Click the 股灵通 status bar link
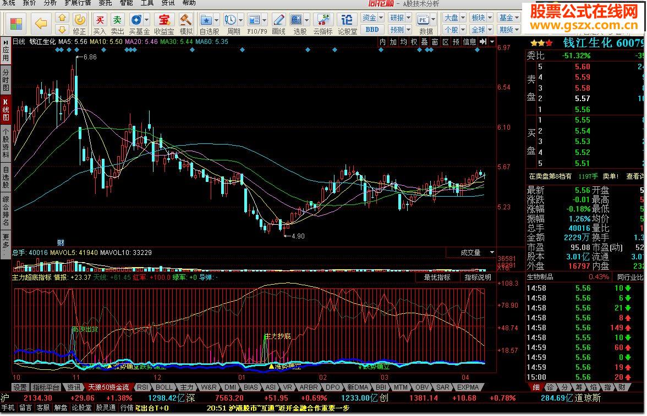Image resolution: width=647 pixels, height=416 pixels. pyautogui.click(x=106, y=408)
